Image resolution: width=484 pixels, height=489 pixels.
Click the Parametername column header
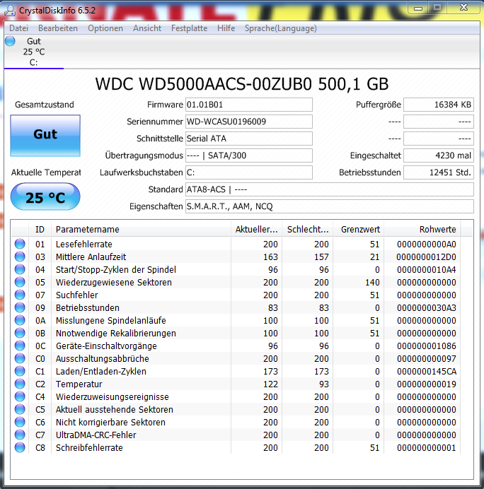[x=141, y=230]
